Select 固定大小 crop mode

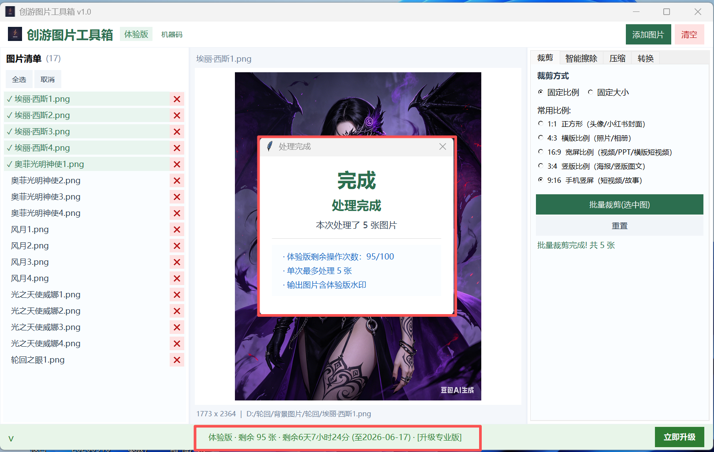tap(608, 93)
